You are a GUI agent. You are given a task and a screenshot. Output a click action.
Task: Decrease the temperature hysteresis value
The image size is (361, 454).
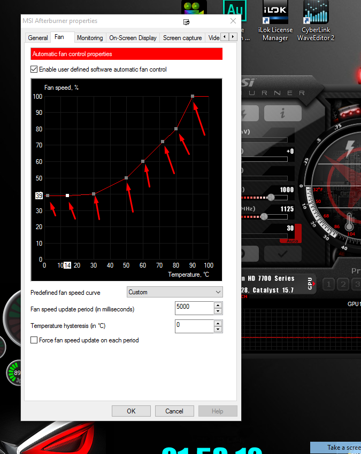(x=218, y=330)
